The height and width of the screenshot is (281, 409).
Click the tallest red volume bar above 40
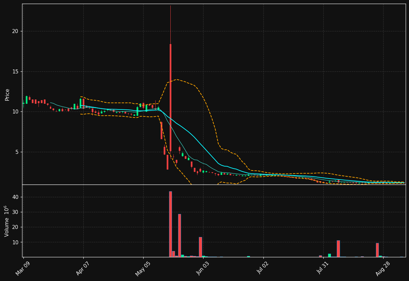tap(170, 224)
